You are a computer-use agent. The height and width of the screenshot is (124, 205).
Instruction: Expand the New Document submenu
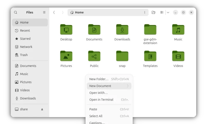coord(109,86)
